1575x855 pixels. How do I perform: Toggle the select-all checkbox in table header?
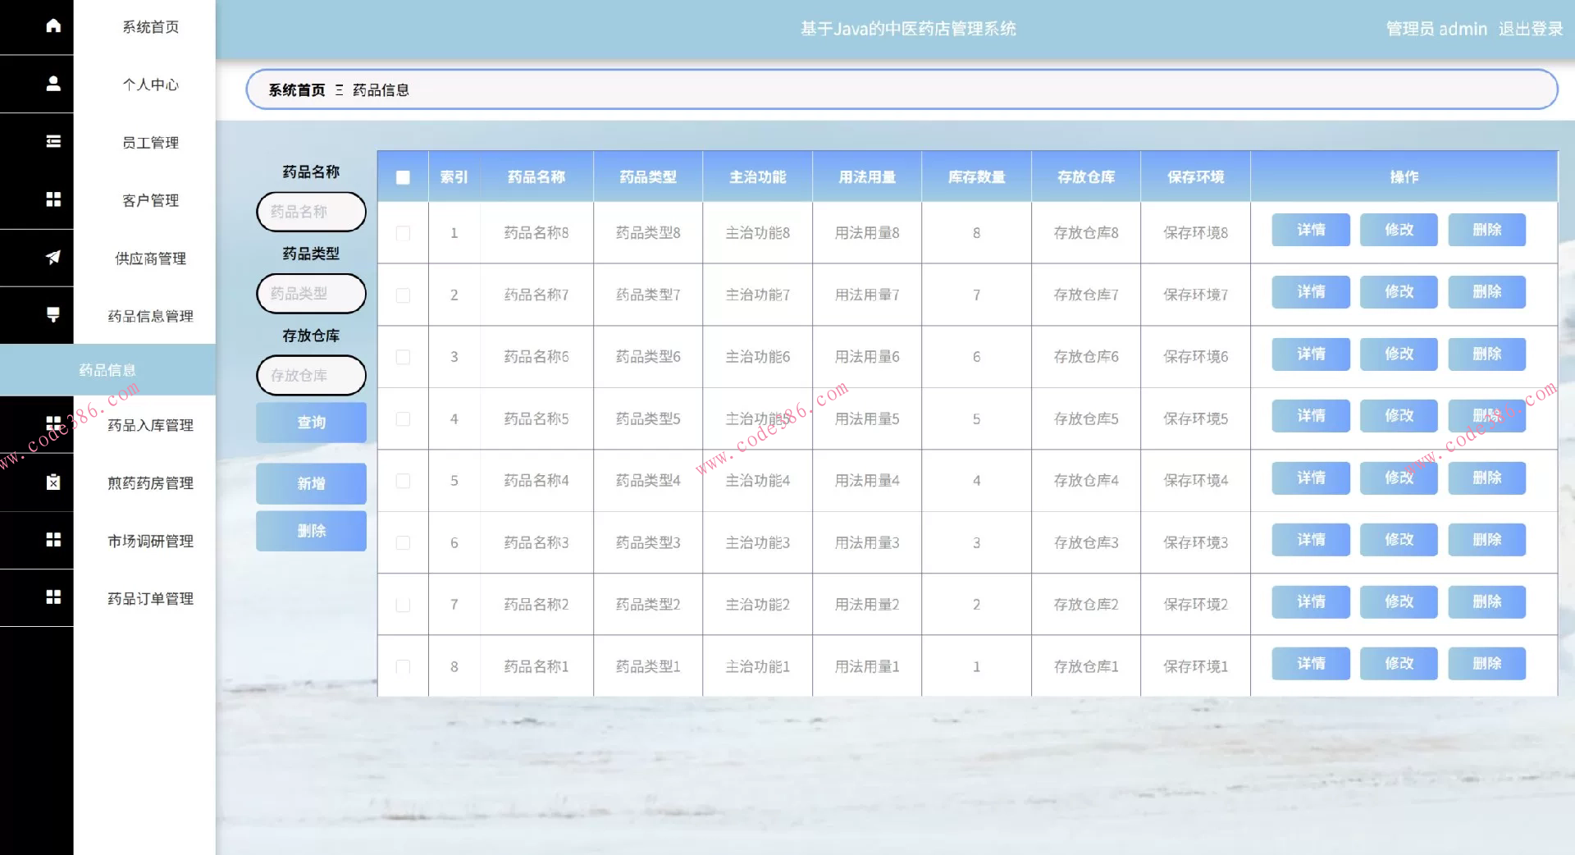403,177
